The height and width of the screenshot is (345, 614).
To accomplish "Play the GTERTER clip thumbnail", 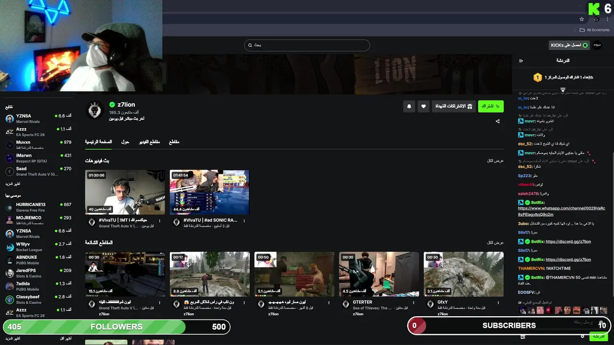I will tap(379, 274).
